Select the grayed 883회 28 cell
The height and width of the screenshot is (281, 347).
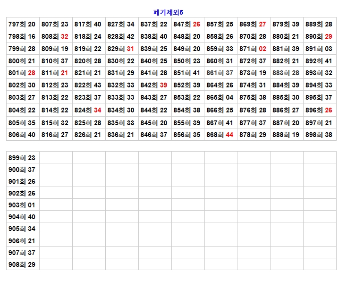[x=286, y=73]
